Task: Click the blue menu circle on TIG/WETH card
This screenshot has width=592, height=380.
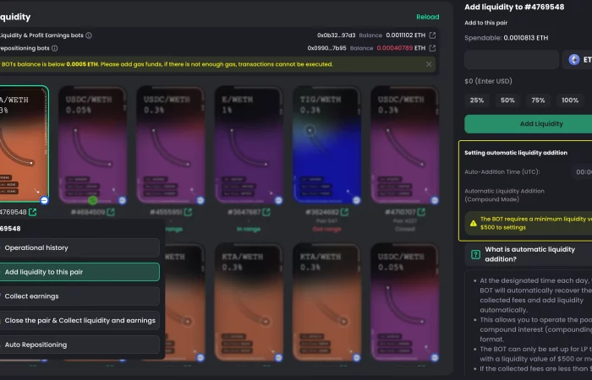Action: pos(356,201)
